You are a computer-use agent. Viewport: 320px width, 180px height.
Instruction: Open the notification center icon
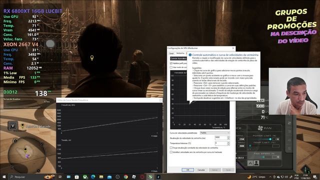click(315, 176)
